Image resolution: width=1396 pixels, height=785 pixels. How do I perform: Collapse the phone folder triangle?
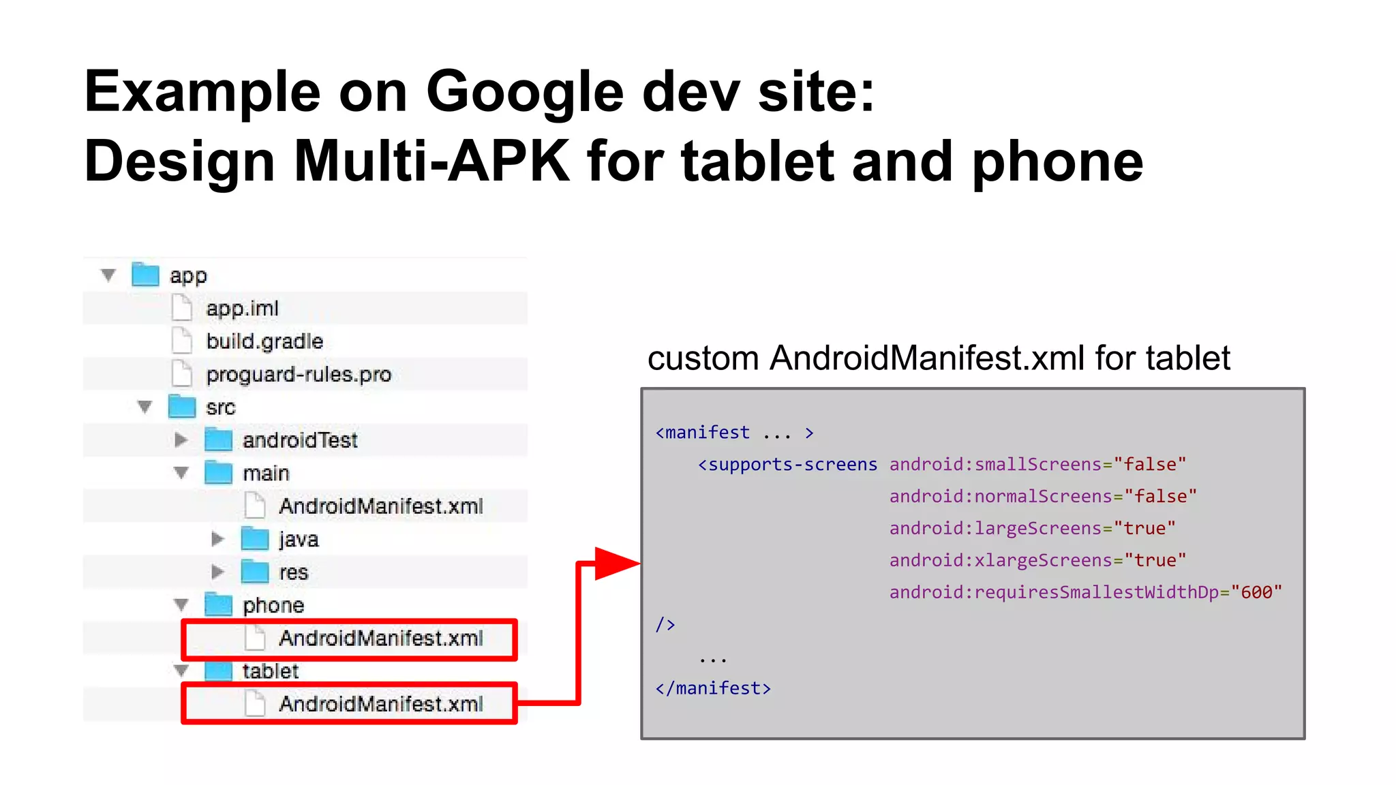coord(181,604)
